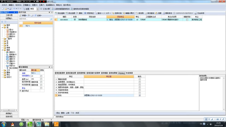Open the floor selection dropdown 首层
This screenshot has height=127, width=226.
[x=38, y=9]
